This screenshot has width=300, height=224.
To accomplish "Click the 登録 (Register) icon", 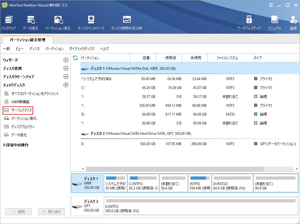I will coord(293,23).
